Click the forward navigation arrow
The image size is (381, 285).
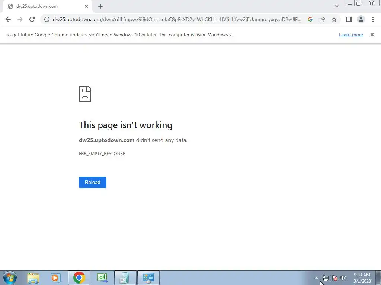(x=20, y=19)
